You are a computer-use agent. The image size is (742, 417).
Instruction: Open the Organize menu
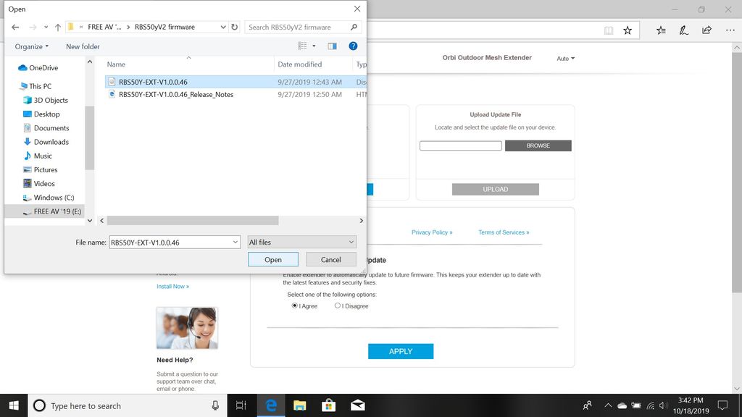click(x=31, y=46)
